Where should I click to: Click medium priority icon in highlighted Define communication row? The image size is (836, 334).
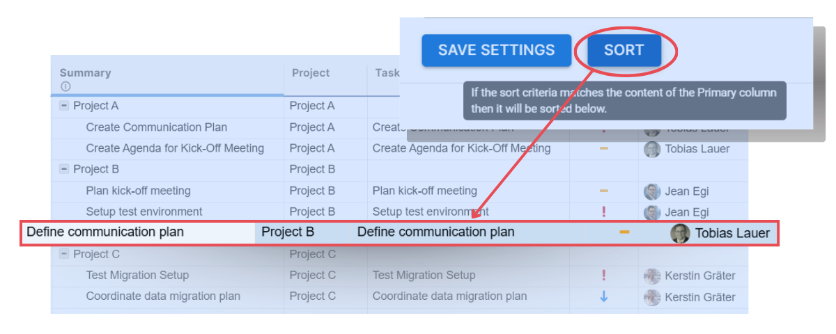(624, 232)
